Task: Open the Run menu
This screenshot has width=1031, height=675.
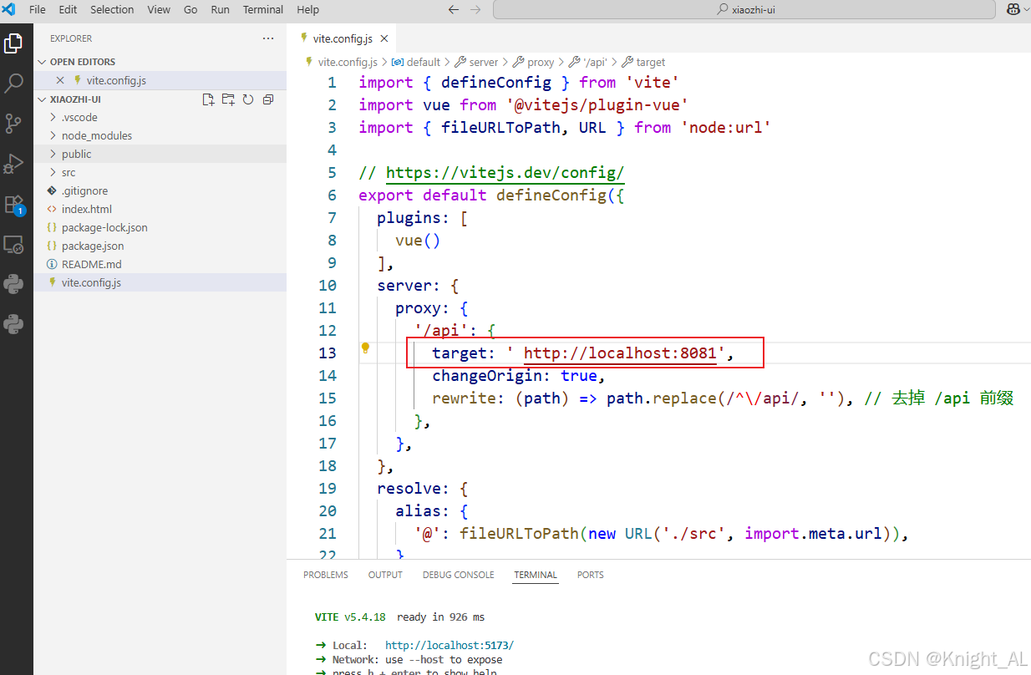Action: [221, 10]
